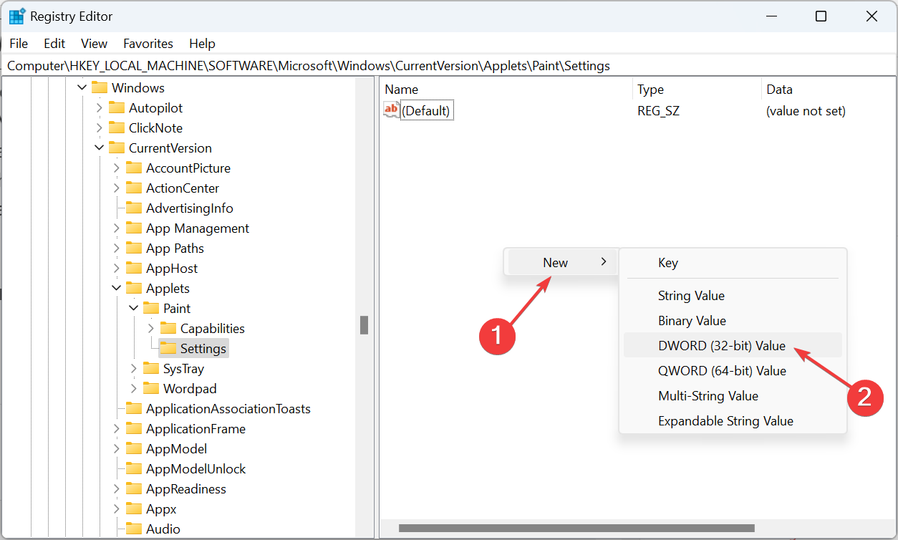Viewport: 898px width, 540px height.
Task: Choose Binary Value from submenu
Action: [733, 321]
